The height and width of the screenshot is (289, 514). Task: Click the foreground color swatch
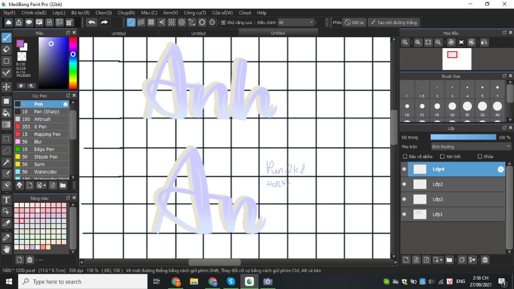coord(20,43)
